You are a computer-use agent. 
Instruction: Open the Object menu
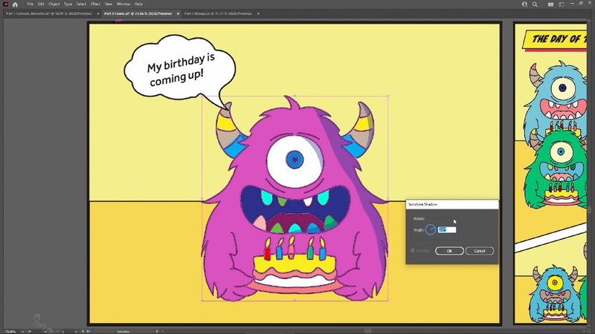pos(54,4)
